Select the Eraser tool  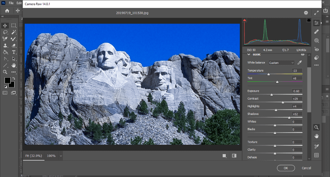(14, 45)
